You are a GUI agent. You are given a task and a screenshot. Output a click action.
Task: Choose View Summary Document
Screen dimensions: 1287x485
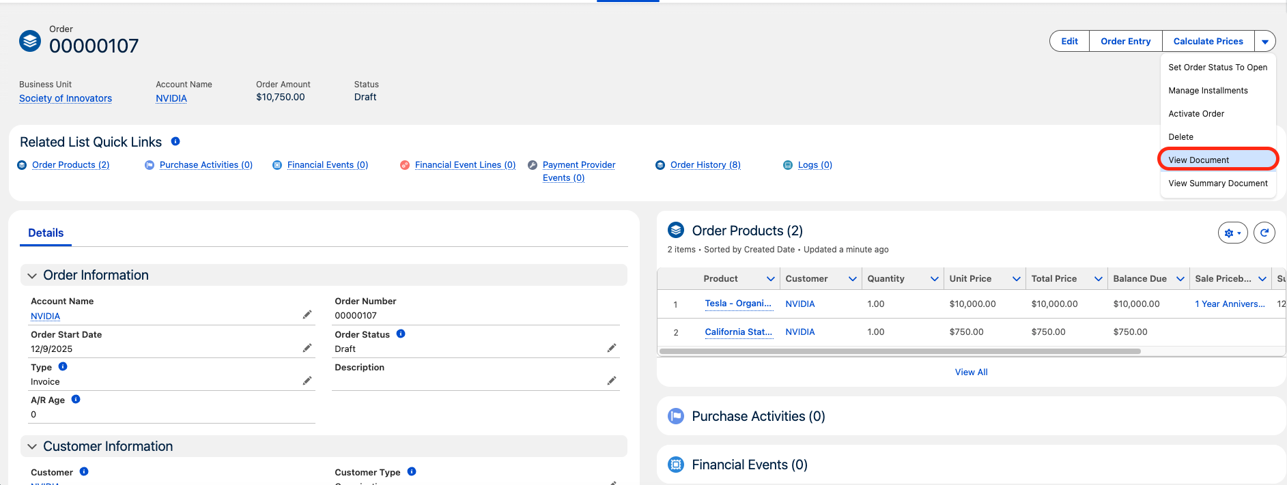point(1218,183)
